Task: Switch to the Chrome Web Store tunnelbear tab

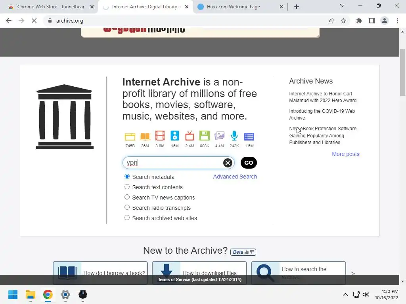Action: [x=51, y=7]
